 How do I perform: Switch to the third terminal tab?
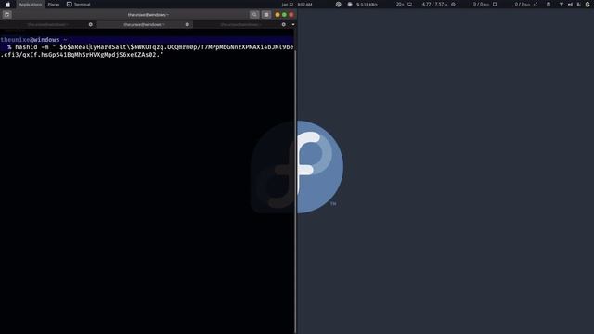(x=240, y=25)
